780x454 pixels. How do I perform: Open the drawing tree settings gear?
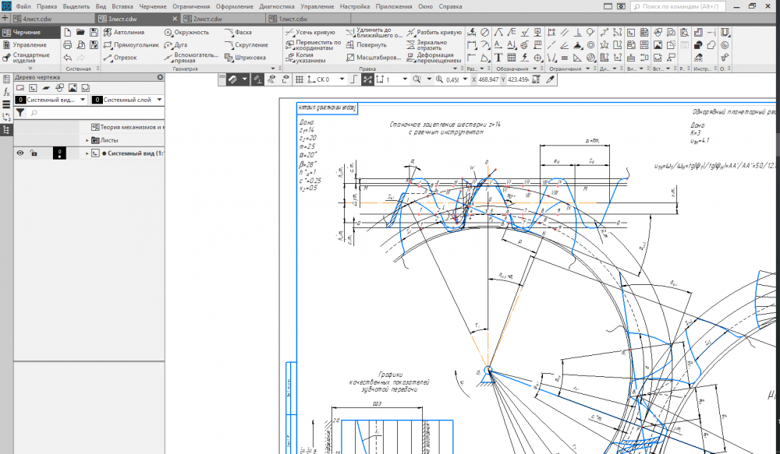(161, 77)
